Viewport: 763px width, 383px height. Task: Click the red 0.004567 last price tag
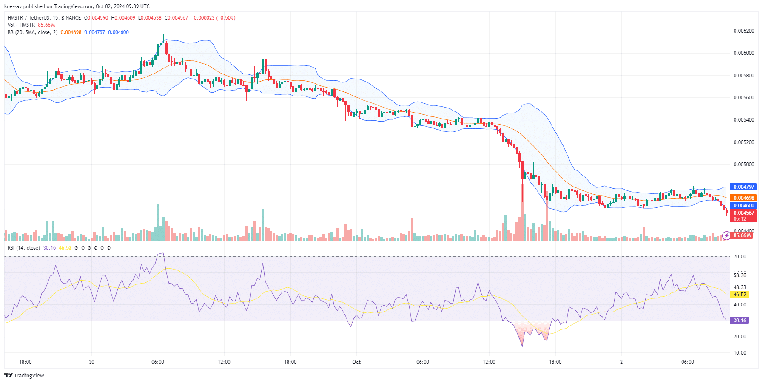743,213
